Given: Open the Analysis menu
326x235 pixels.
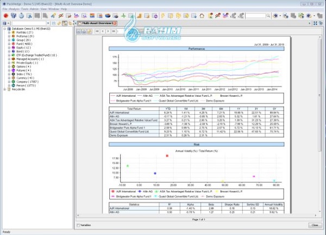Looking at the screenshot, I should tap(15, 9).
